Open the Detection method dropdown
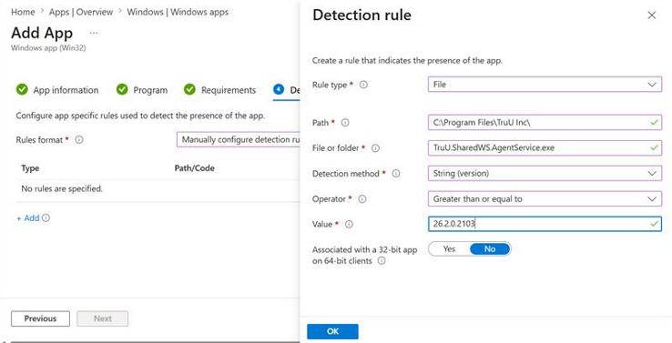The image size is (672, 343). click(x=545, y=174)
